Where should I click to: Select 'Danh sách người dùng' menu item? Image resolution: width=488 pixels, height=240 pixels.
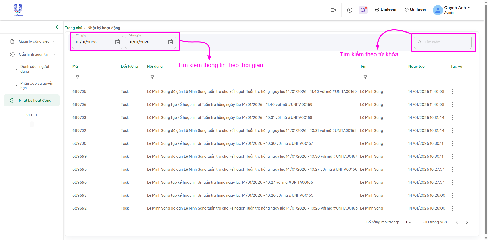[x=35, y=69]
